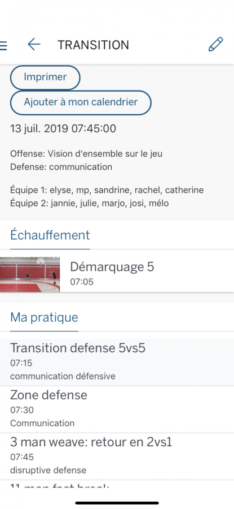Open 3 man weave: retour en 2vs1
Screen dimensions: 234x509
pos(117,456)
